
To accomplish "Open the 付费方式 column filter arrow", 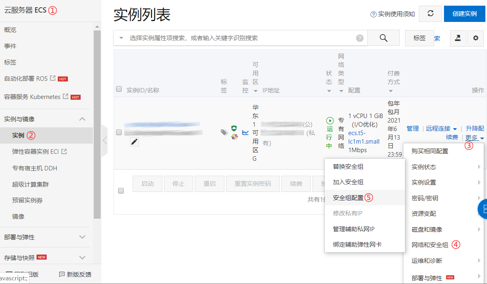I will (390, 91).
